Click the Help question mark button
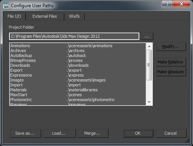 point(167,4)
